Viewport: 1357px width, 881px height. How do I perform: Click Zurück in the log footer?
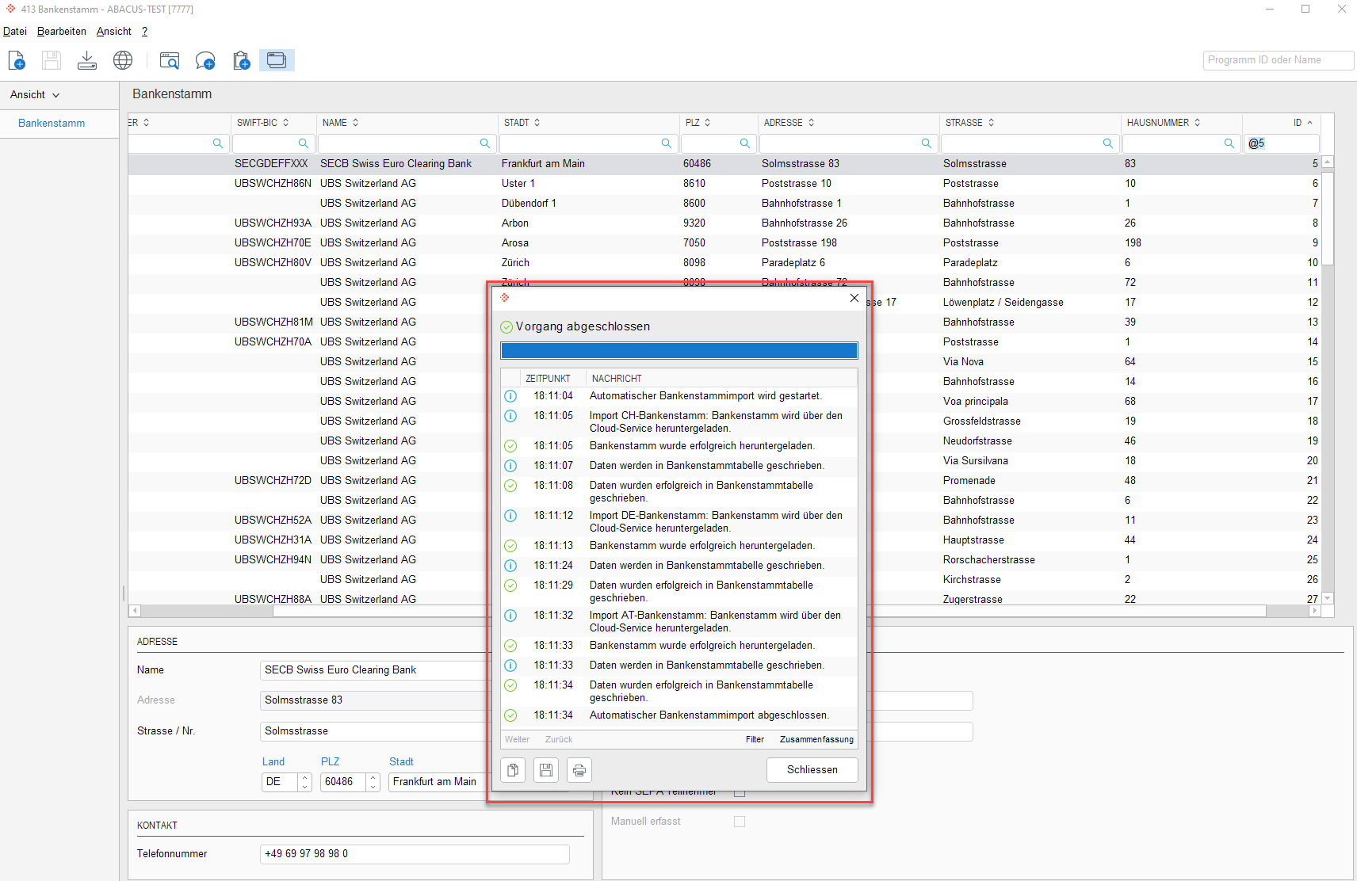[x=559, y=739]
